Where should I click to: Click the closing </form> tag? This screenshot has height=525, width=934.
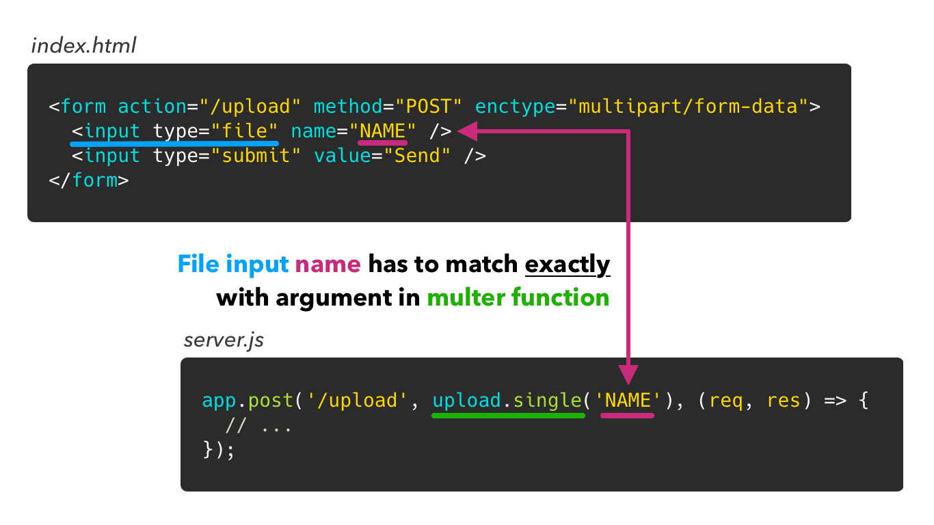pos(89,180)
